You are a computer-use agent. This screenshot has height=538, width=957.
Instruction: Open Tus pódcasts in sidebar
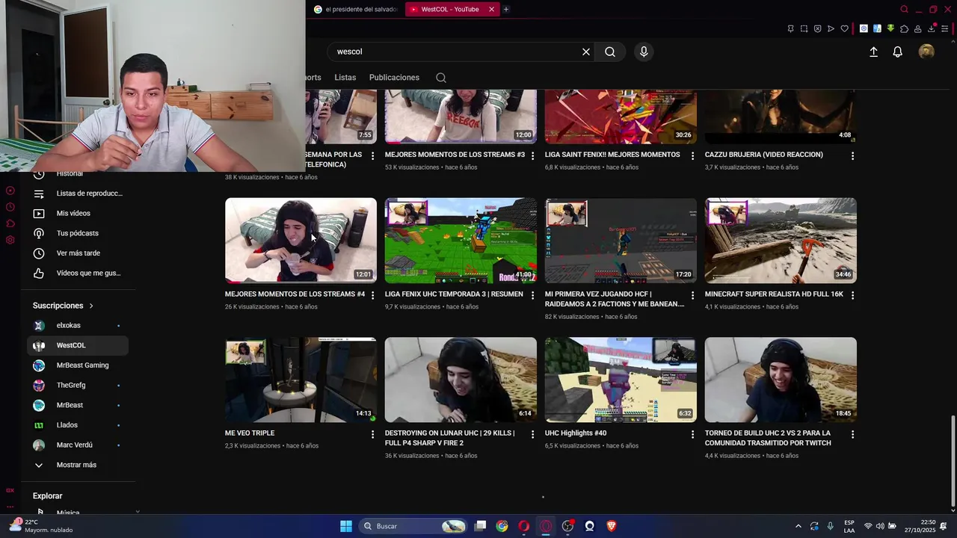(x=78, y=233)
